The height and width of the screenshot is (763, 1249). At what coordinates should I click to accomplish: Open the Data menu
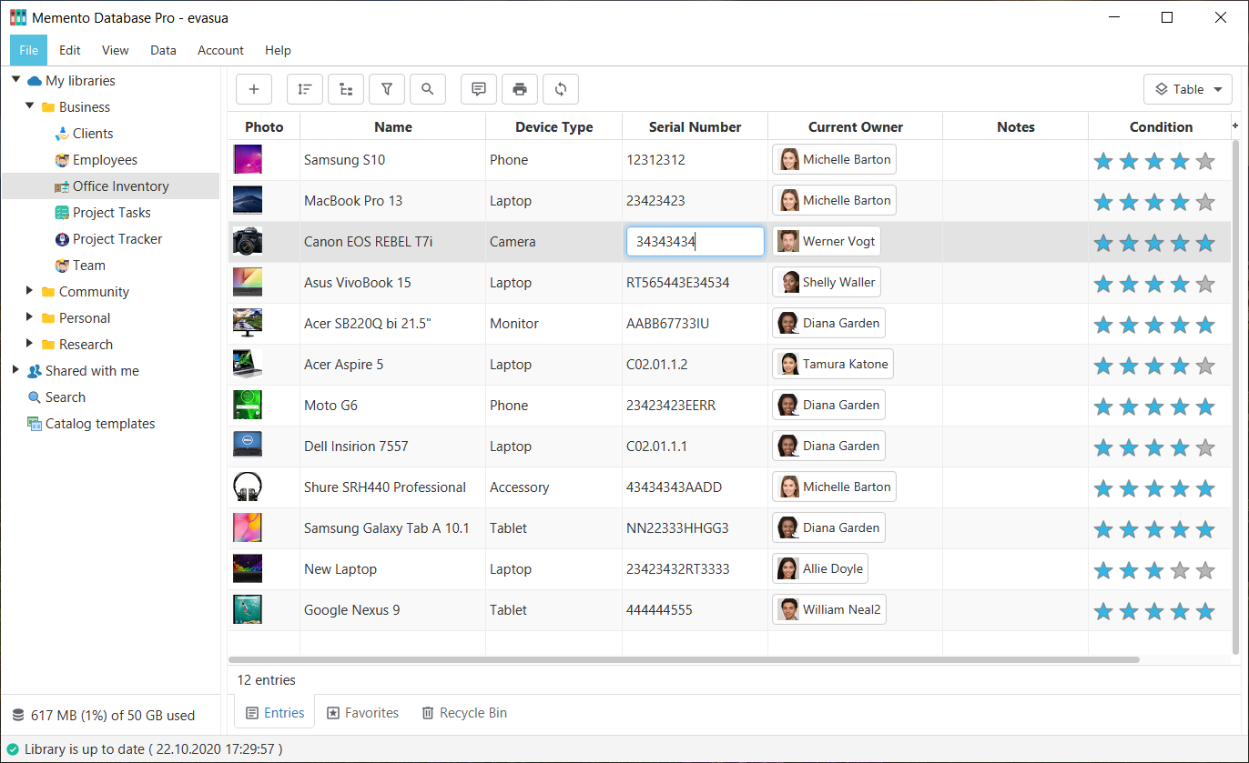(164, 50)
